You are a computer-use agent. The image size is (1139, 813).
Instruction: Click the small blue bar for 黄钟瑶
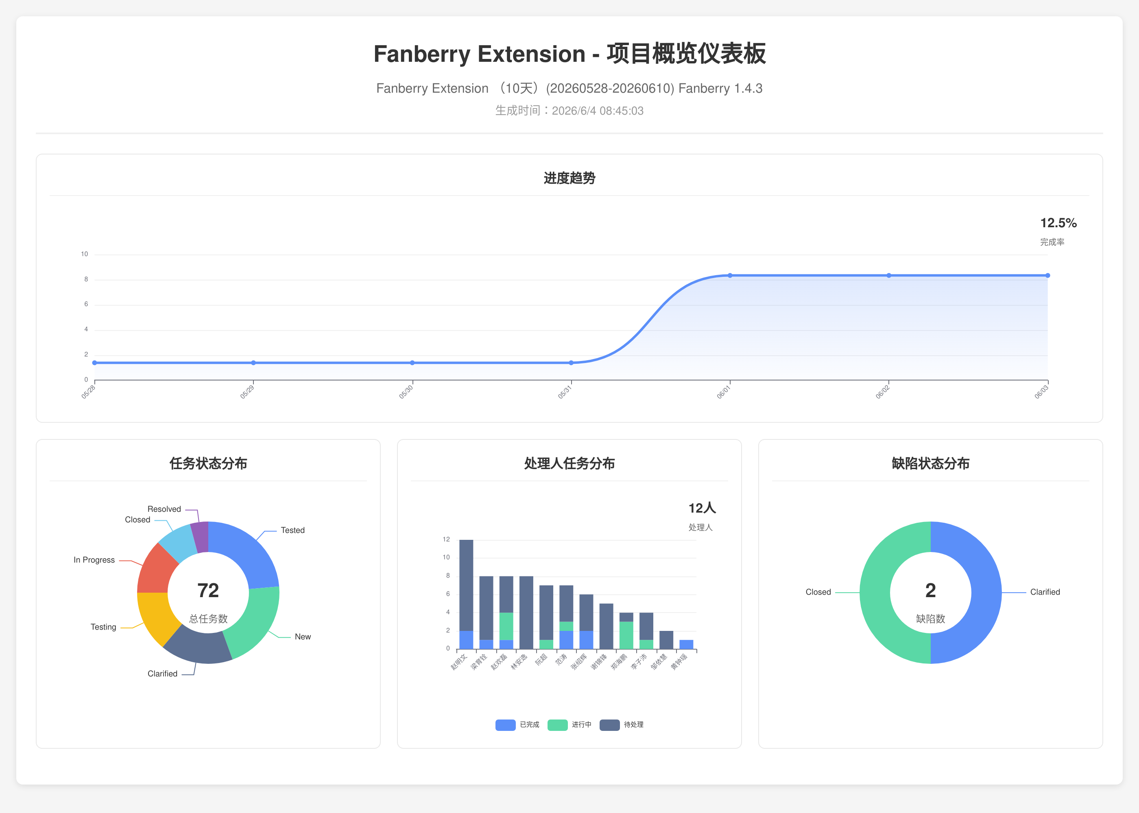(686, 645)
